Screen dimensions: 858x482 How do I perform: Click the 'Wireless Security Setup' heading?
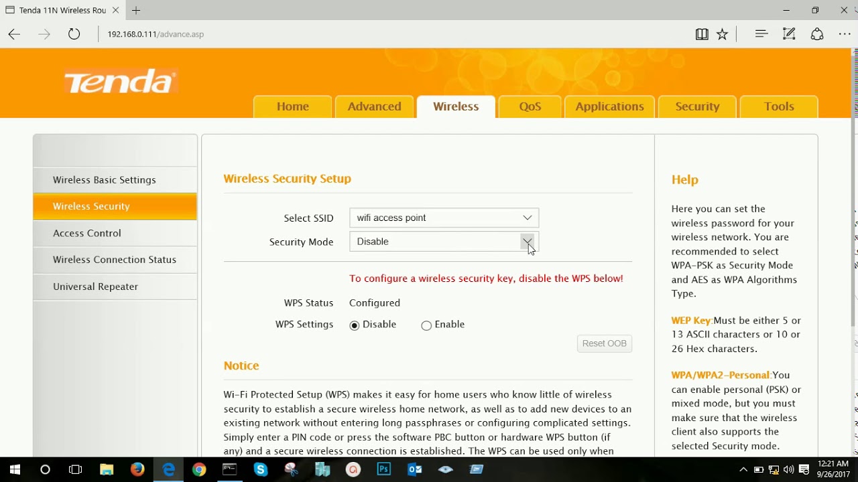pos(287,179)
